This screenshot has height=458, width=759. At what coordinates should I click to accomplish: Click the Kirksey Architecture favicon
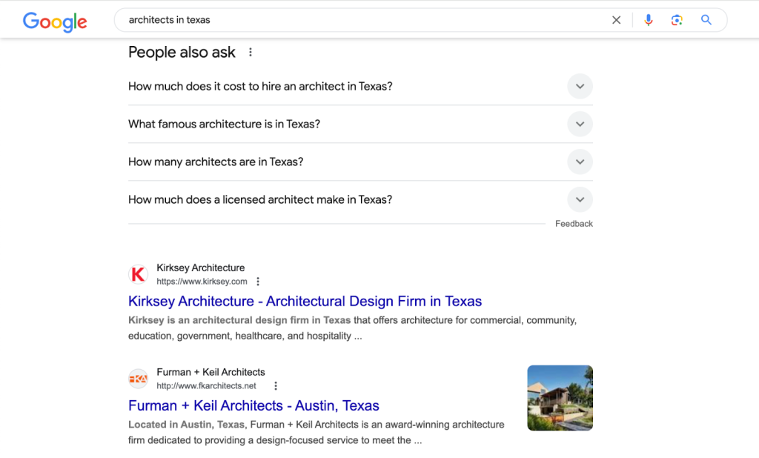pos(138,275)
